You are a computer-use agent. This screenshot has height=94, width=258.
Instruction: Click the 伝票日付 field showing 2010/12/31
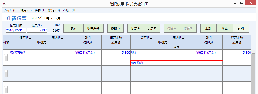(16, 30)
